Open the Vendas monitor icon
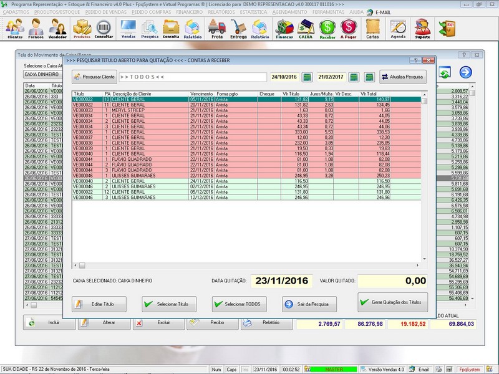The width and height of the screenshot is (499, 374). [x=128, y=28]
